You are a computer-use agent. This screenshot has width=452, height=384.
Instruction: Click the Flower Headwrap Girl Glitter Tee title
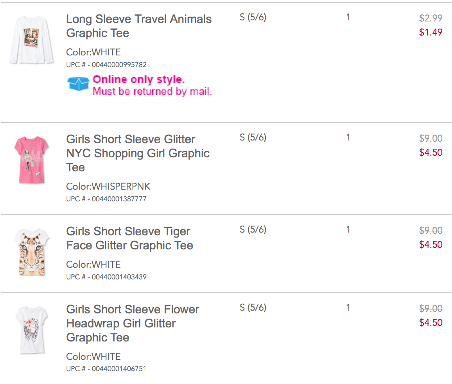pos(133,324)
